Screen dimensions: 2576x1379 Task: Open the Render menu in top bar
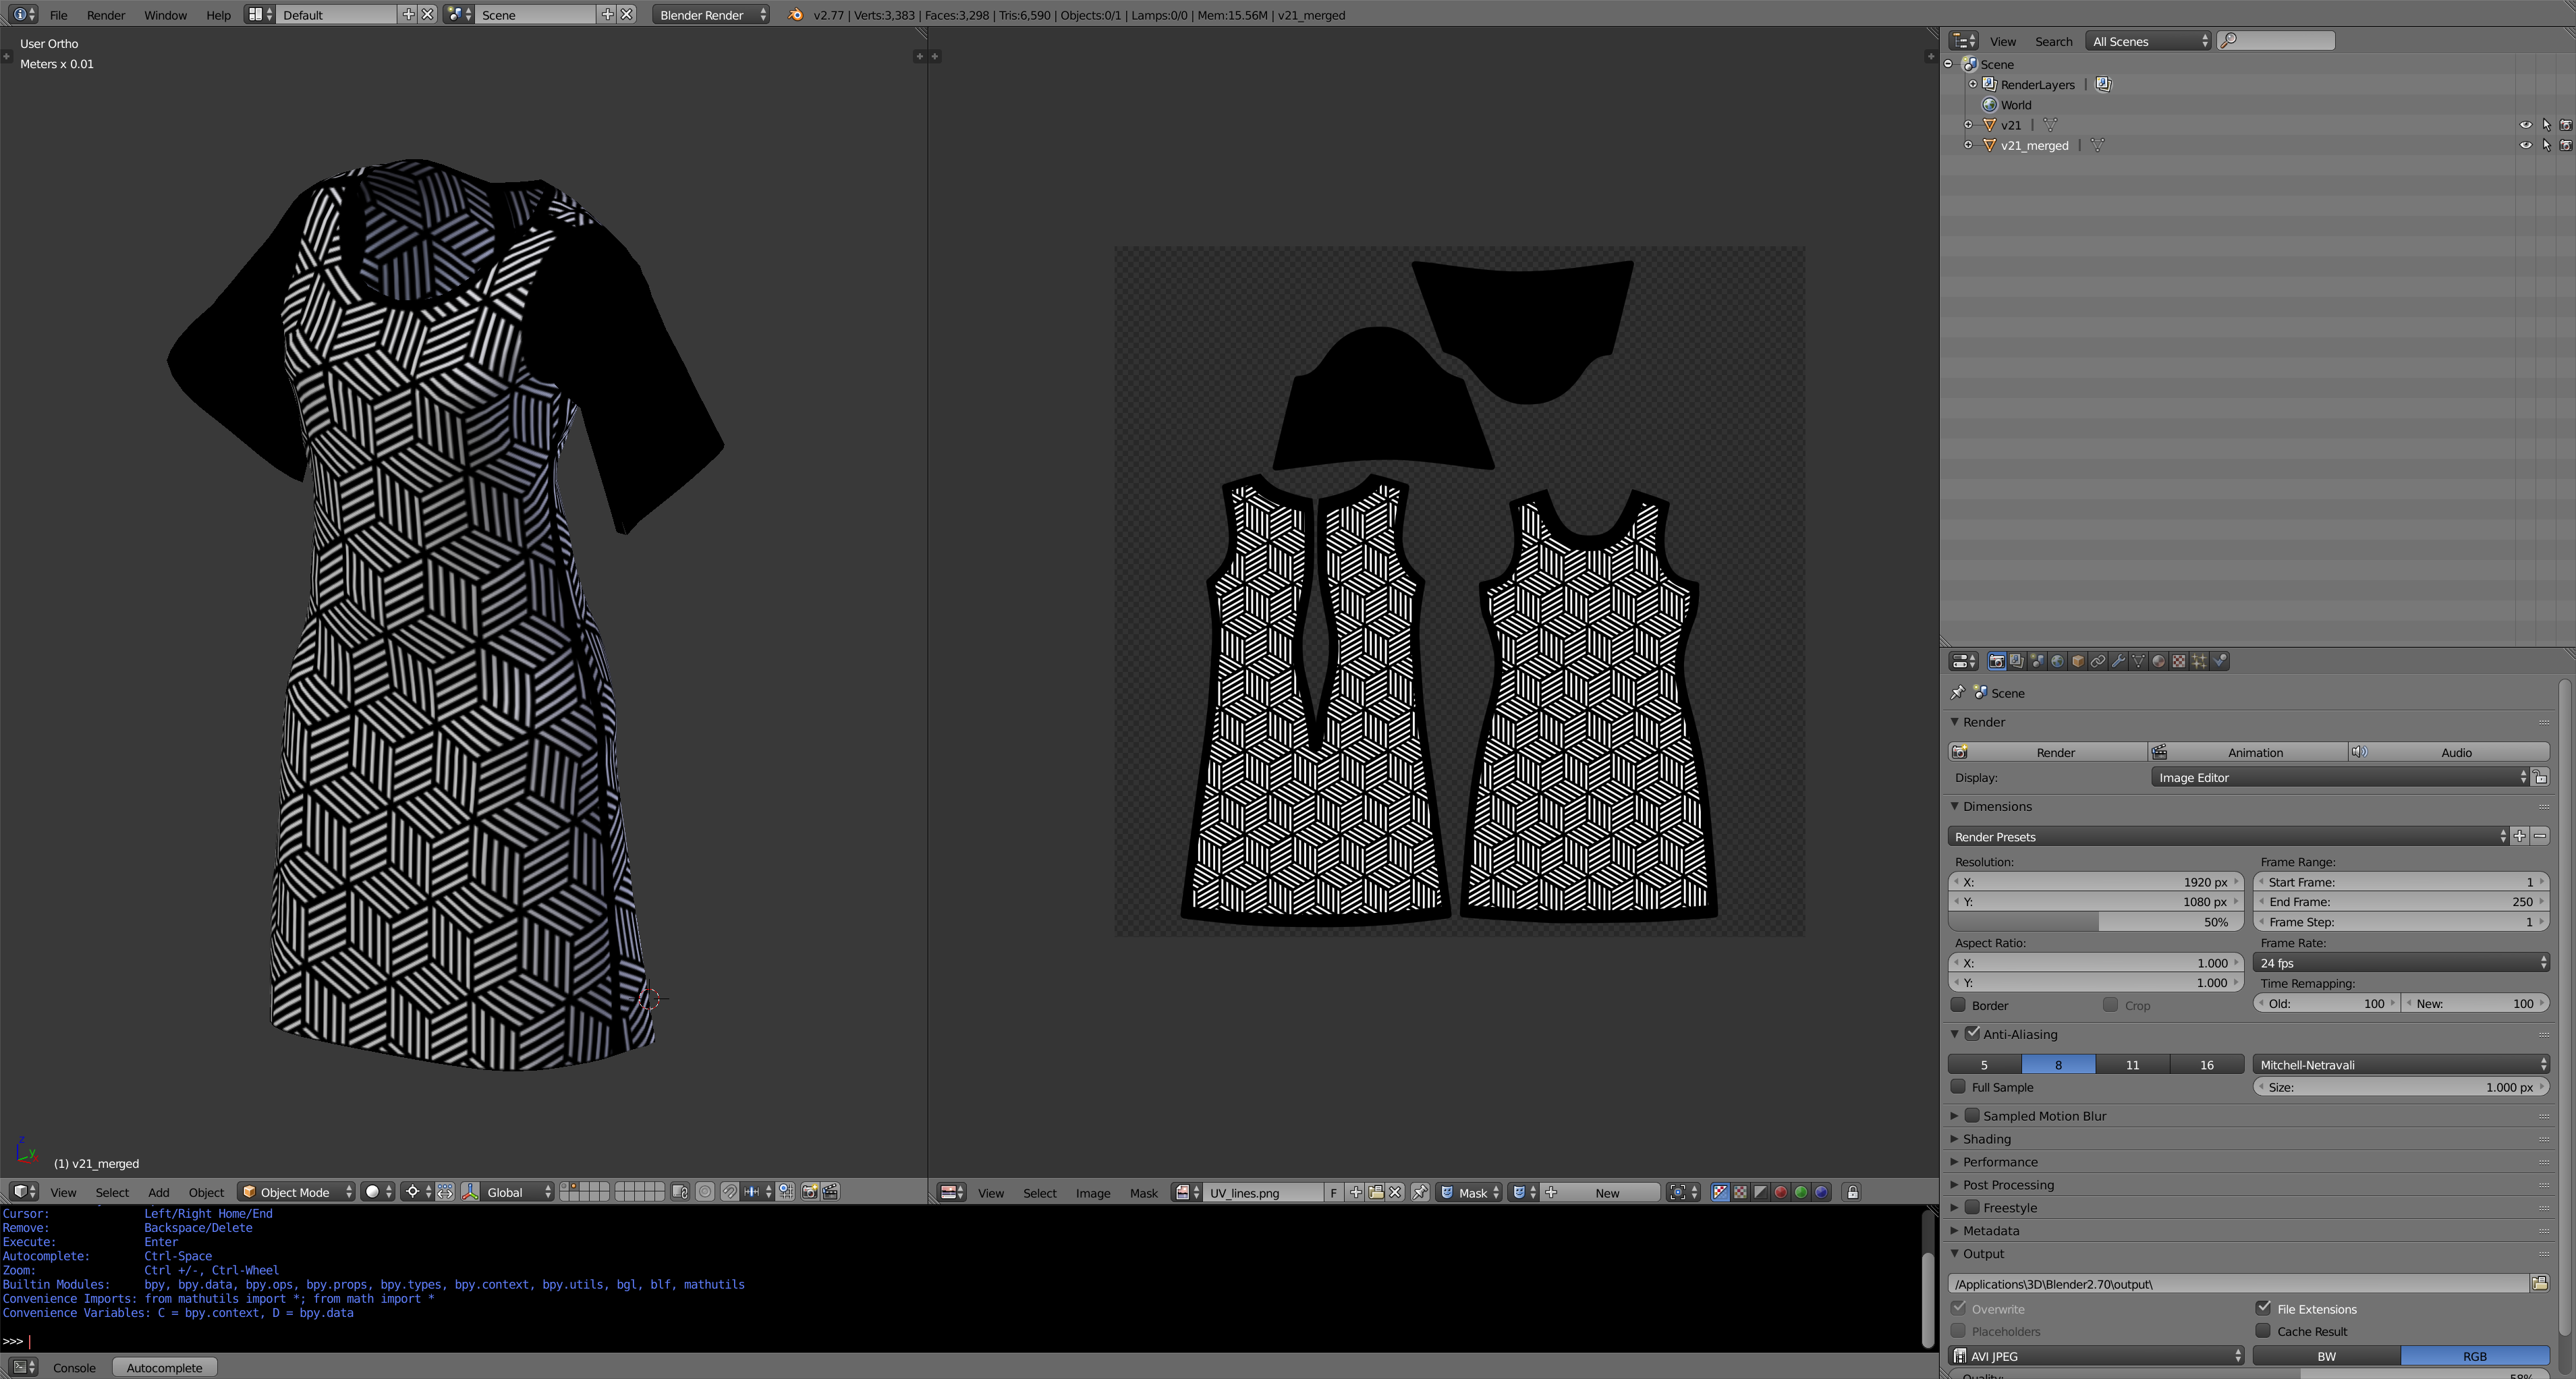pos(106,15)
